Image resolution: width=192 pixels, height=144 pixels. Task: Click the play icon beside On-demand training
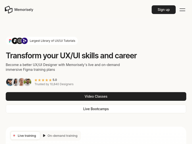(x=44, y=136)
